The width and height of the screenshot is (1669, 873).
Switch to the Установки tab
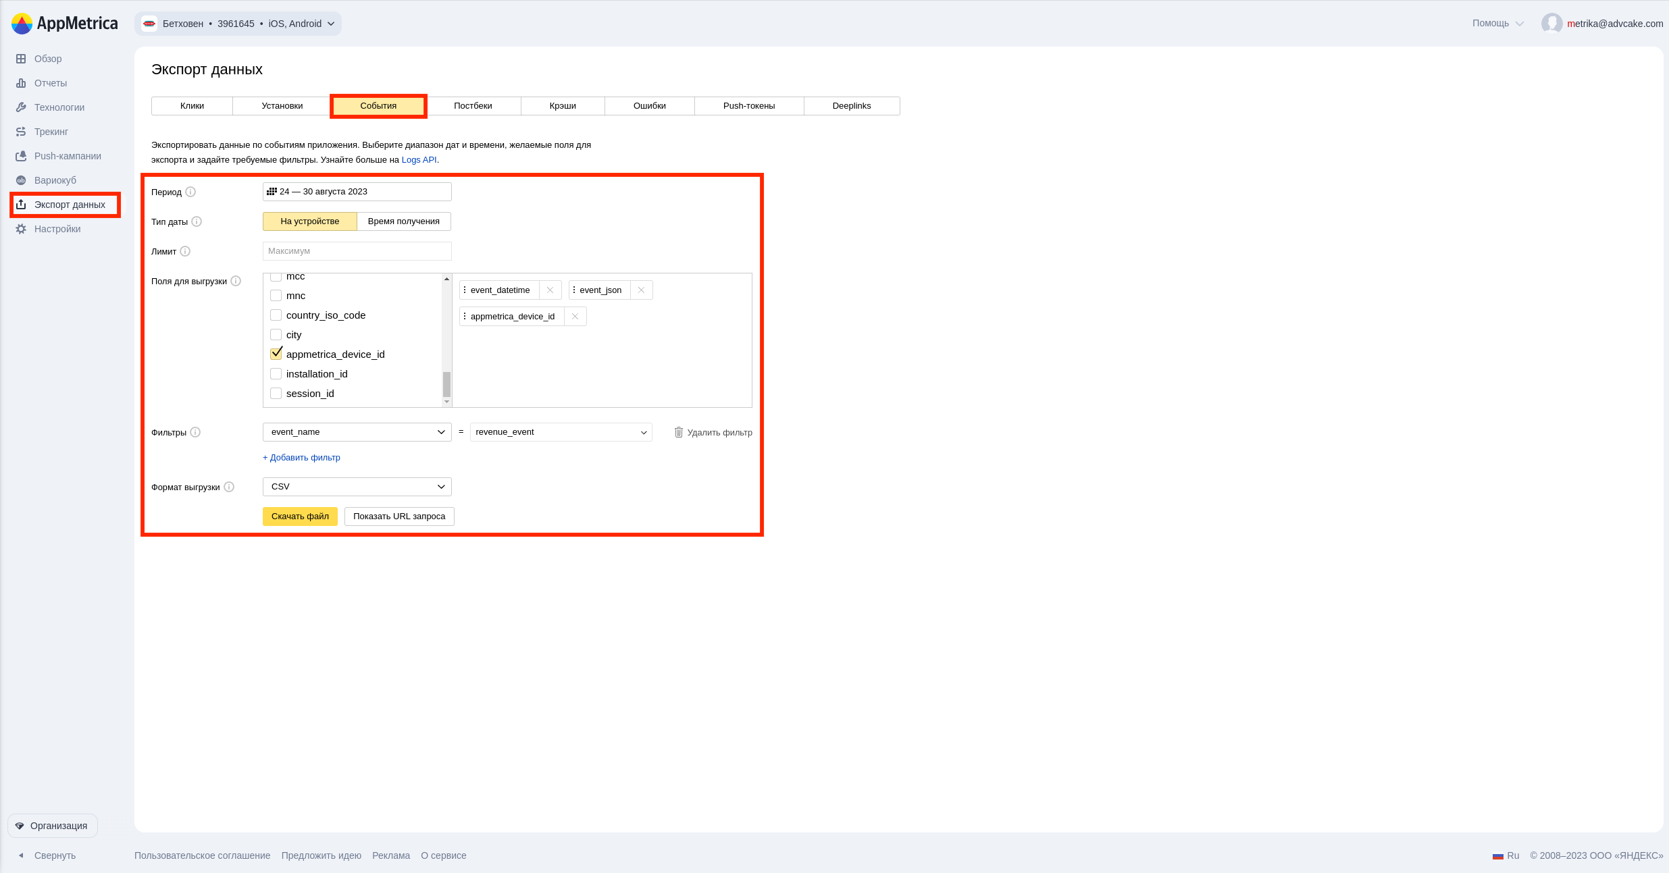pos(282,106)
